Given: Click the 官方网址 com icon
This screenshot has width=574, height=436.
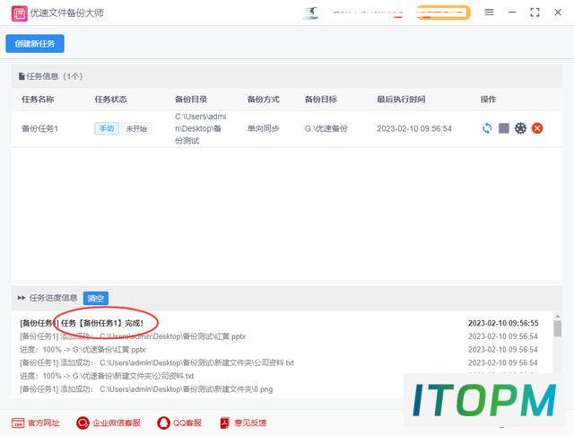Looking at the screenshot, I should pyautogui.click(x=18, y=423).
